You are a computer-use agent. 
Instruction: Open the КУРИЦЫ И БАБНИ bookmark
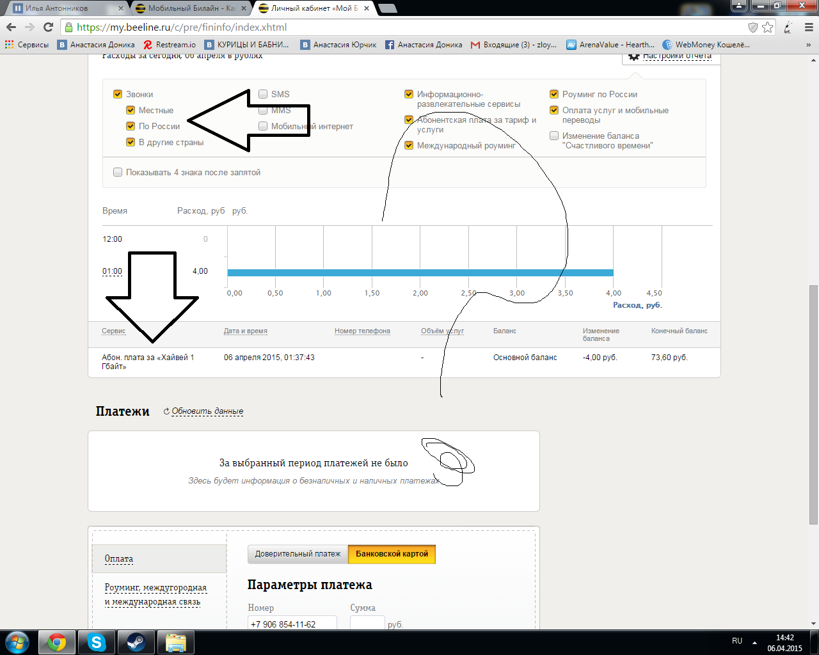click(x=247, y=45)
